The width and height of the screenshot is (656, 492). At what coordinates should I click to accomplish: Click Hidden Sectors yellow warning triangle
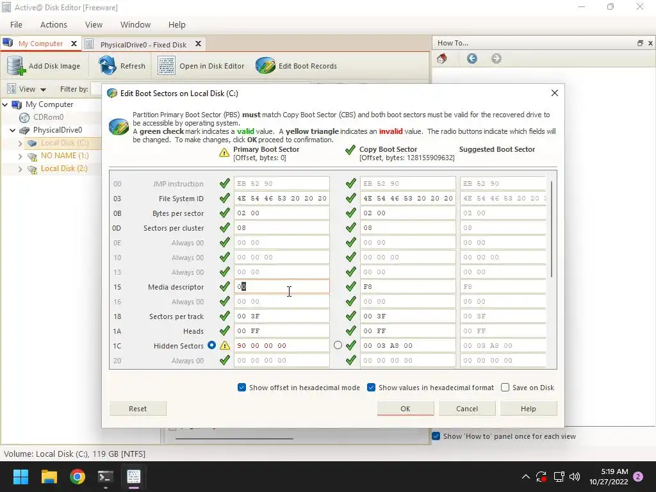pos(225,345)
